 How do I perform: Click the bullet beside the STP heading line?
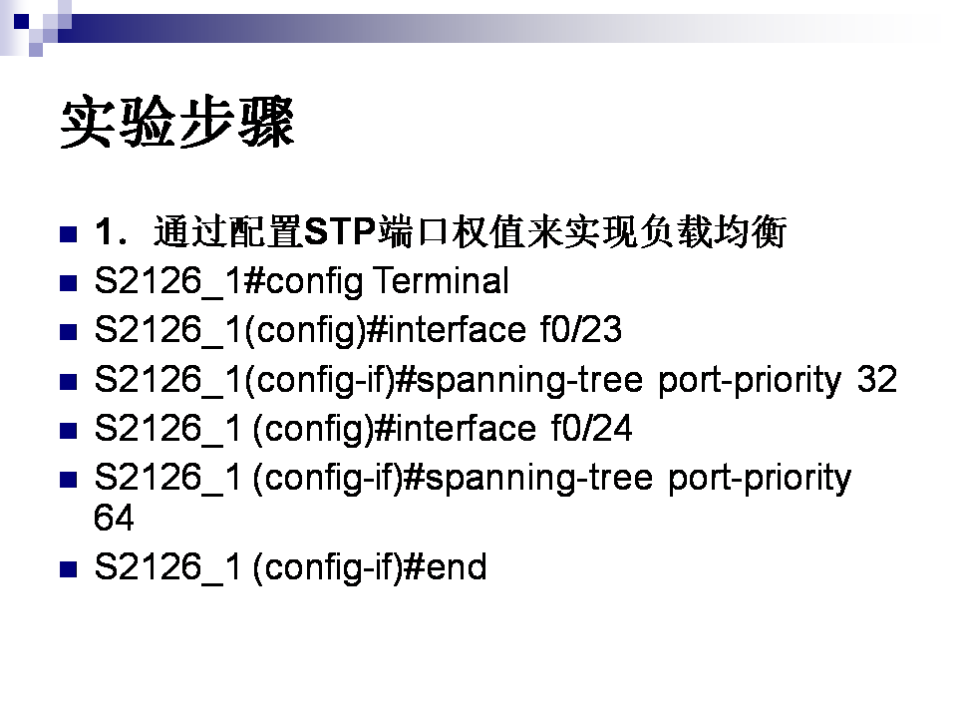(x=68, y=235)
